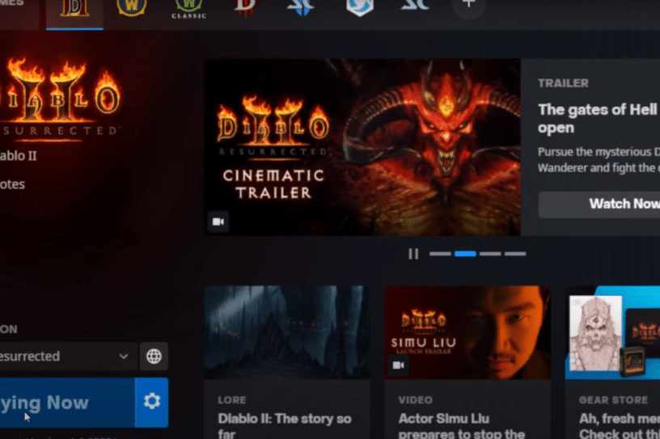
Task: Click the globe region selector icon
Action: [x=154, y=356]
